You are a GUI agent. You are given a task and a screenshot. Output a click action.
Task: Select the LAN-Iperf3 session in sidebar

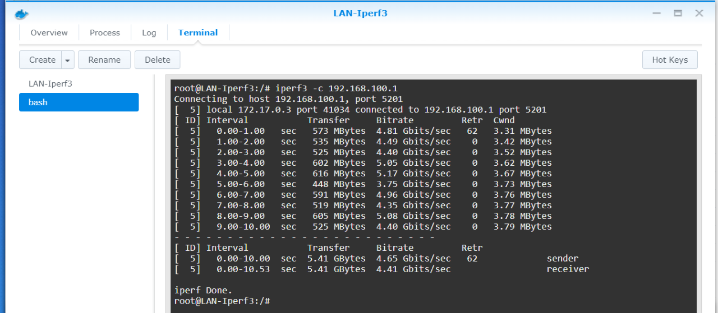50,83
